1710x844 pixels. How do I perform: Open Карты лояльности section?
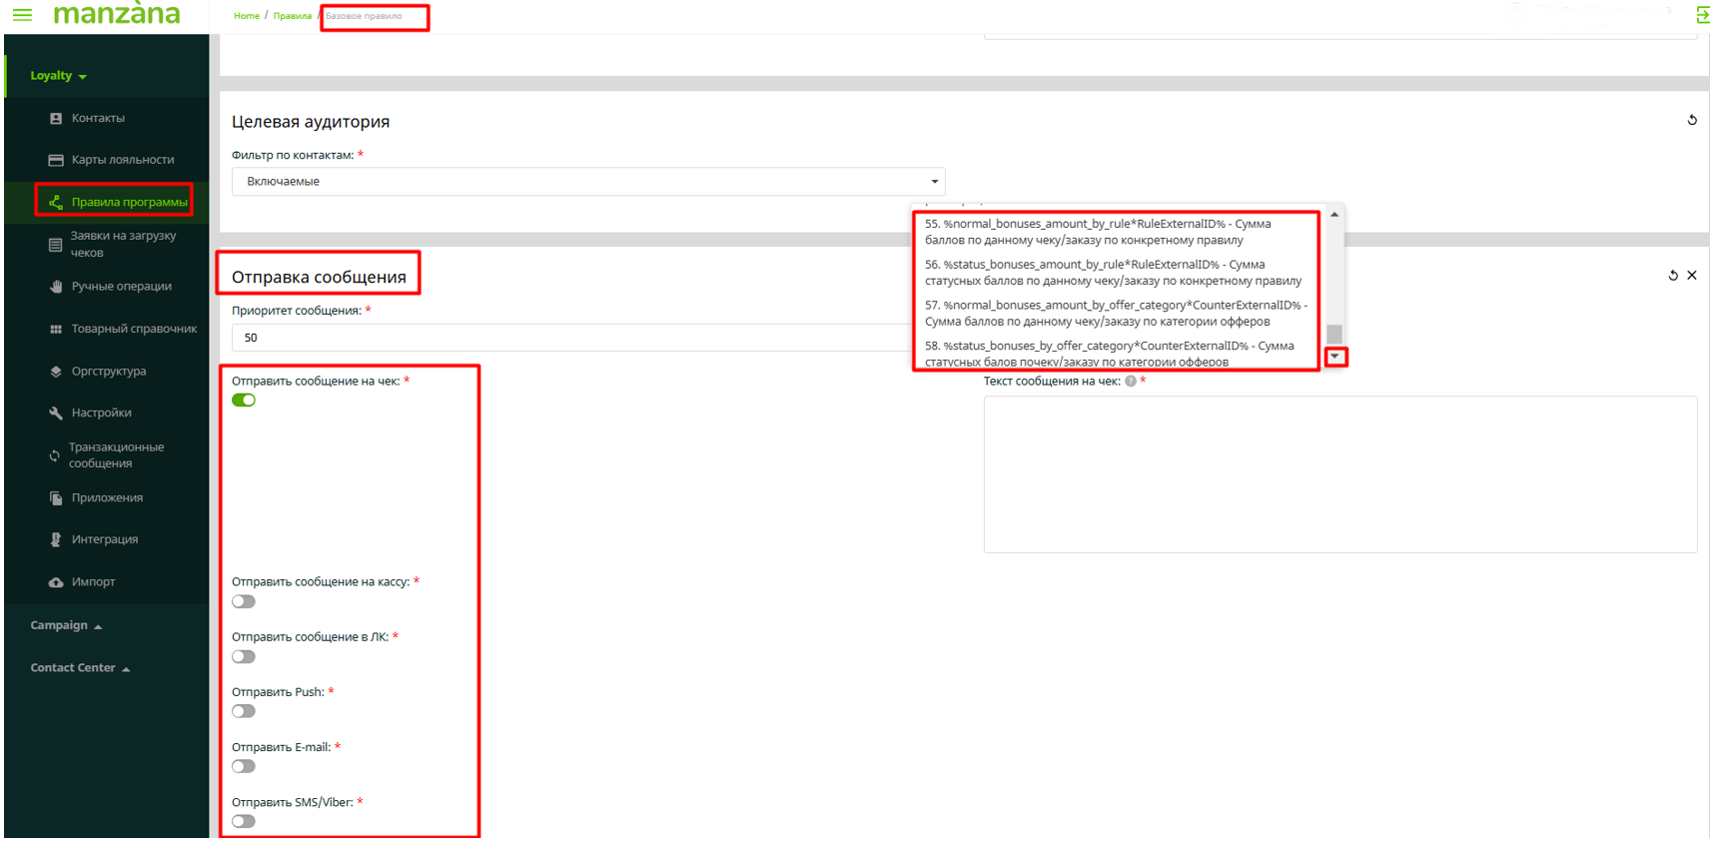[122, 160]
